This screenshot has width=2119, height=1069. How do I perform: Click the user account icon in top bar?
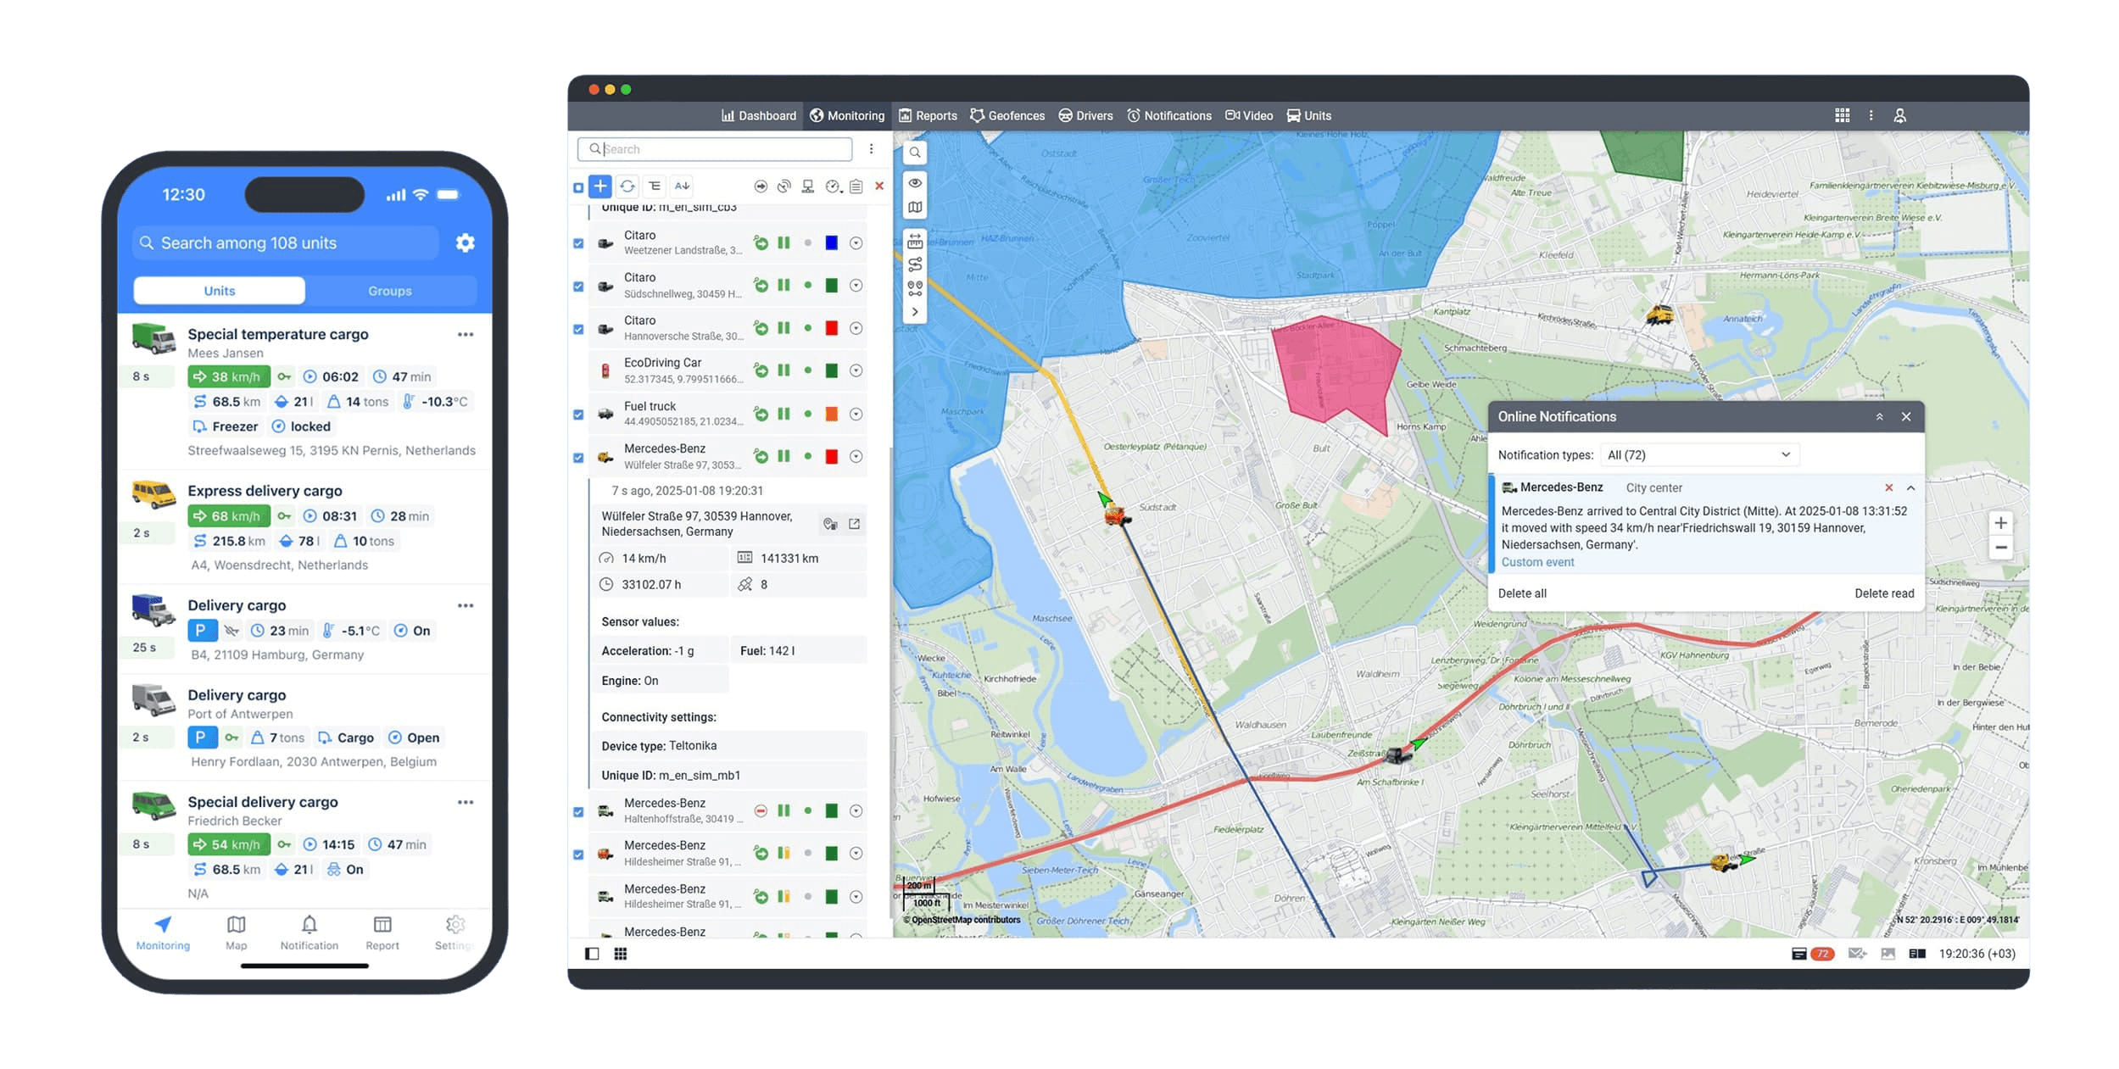(1899, 115)
